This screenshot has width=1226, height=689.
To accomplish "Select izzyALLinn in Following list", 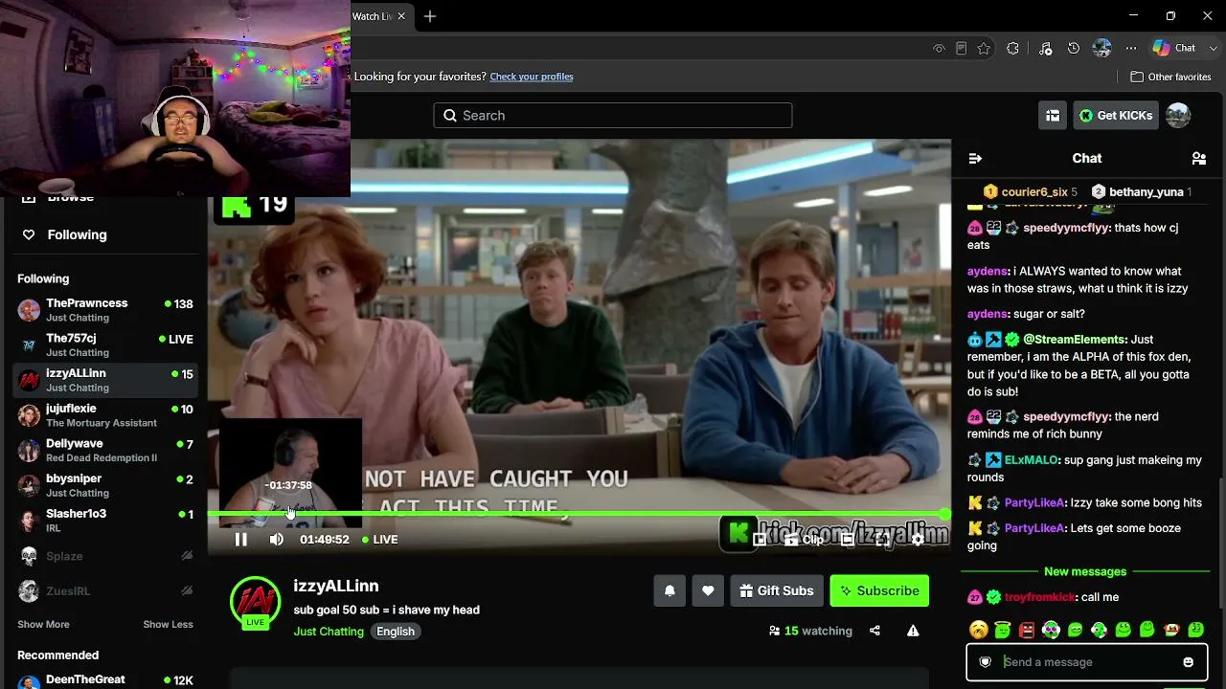I will [106, 380].
